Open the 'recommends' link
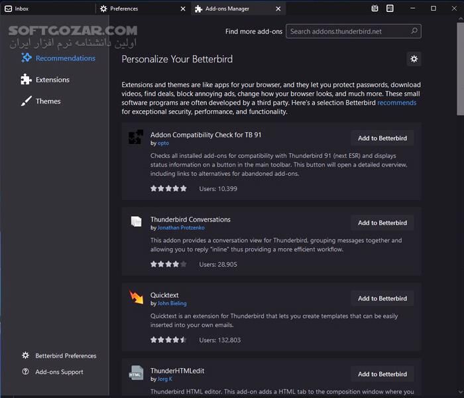Viewport: 464px width, 398px height. pos(396,103)
